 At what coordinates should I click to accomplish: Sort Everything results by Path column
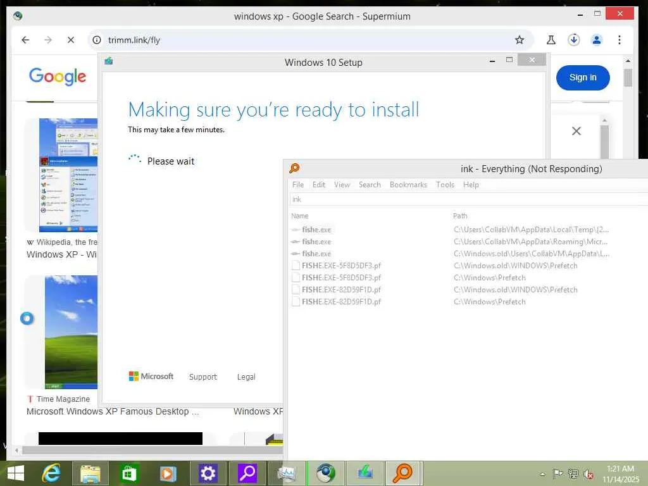tap(460, 216)
